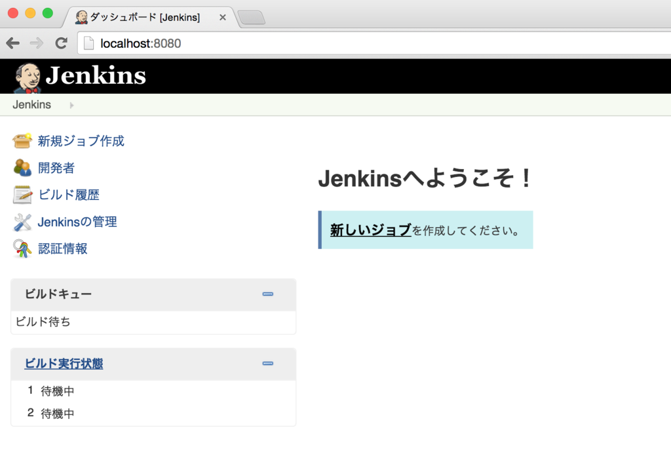671x451 pixels.
Task: Click the browser back arrow
Action: [x=13, y=43]
